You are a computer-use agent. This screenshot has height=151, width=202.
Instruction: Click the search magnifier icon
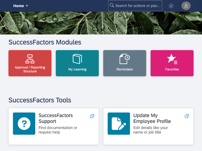coord(112,5)
